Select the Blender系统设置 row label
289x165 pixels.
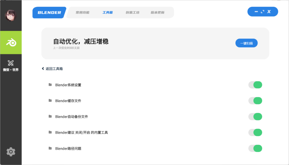tap(68, 85)
